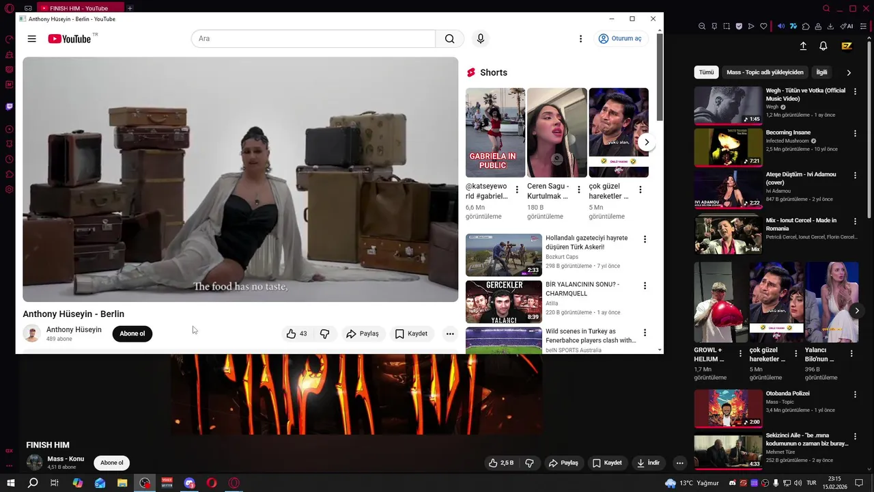Open Windows Start menu
Image resolution: width=874 pixels, height=492 pixels.
[x=10, y=483]
